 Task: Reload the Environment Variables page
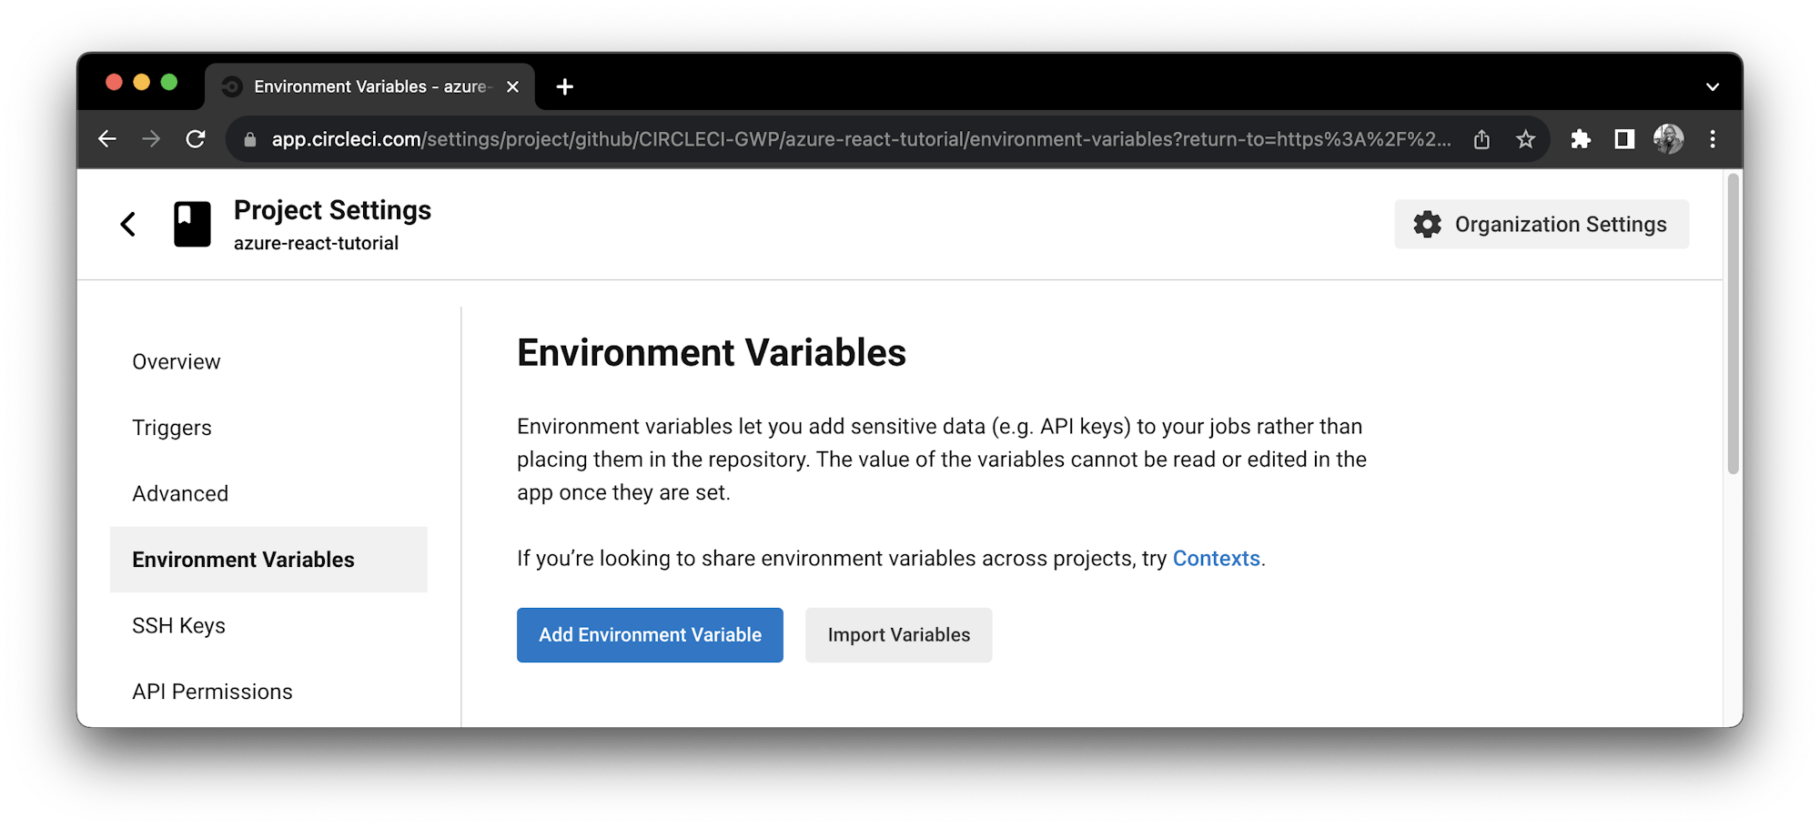click(x=197, y=138)
